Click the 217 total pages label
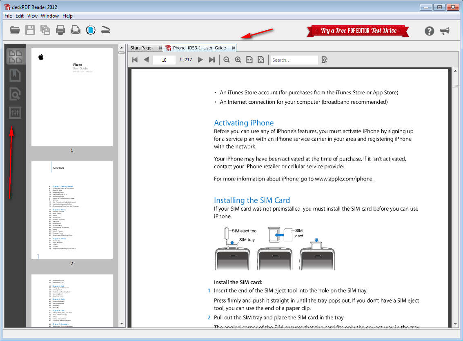The width and height of the screenshot is (463, 341). pos(188,60)
